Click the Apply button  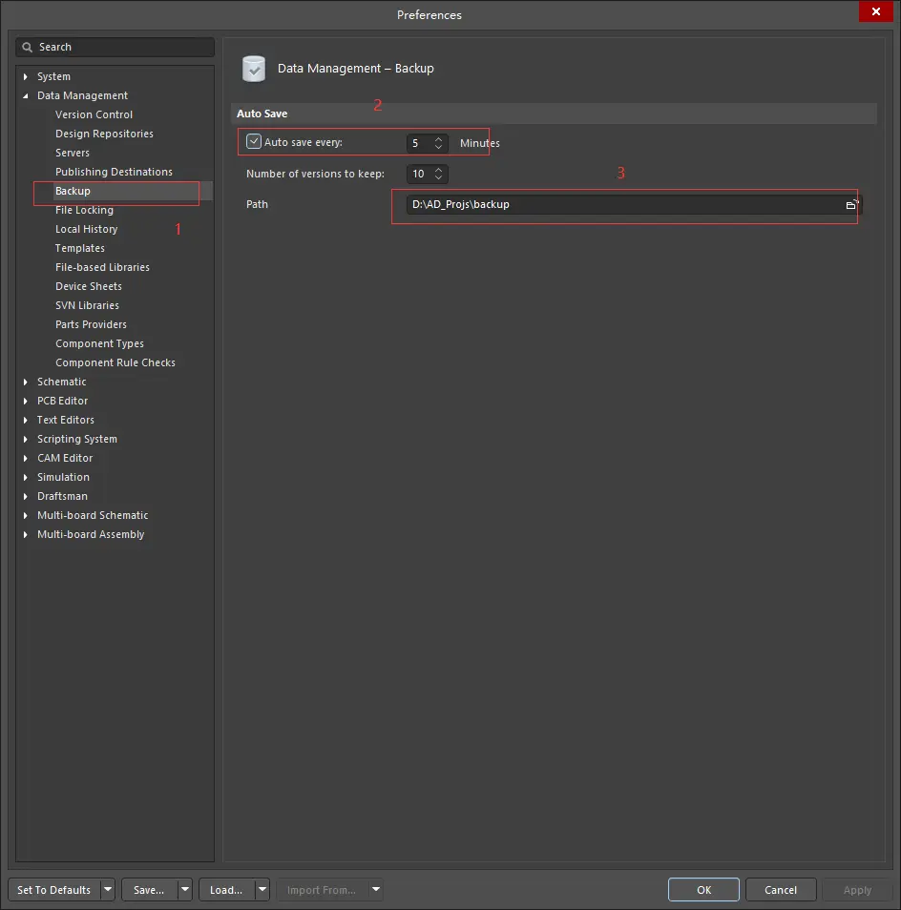(857, 890)
